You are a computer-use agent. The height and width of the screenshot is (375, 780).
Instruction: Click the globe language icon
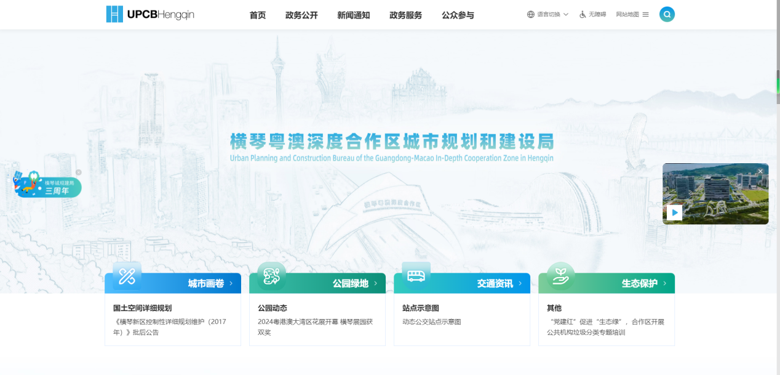point(531,14)
